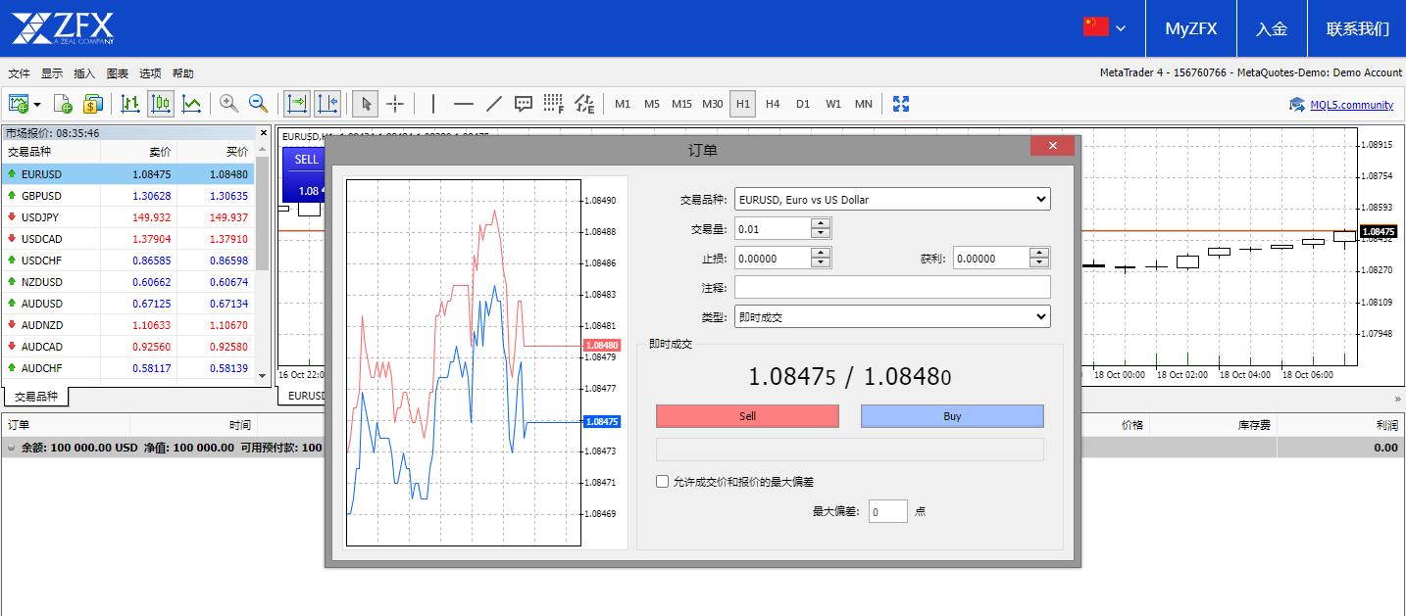Click the 注释 comment input field
This screenshot has width=1406, height=616.
[892, 287]
